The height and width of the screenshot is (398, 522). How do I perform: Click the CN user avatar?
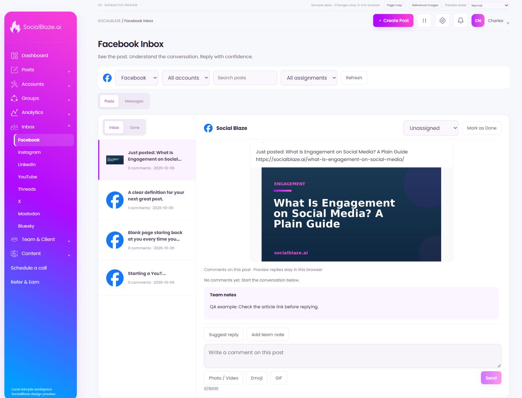coord(478,21)
